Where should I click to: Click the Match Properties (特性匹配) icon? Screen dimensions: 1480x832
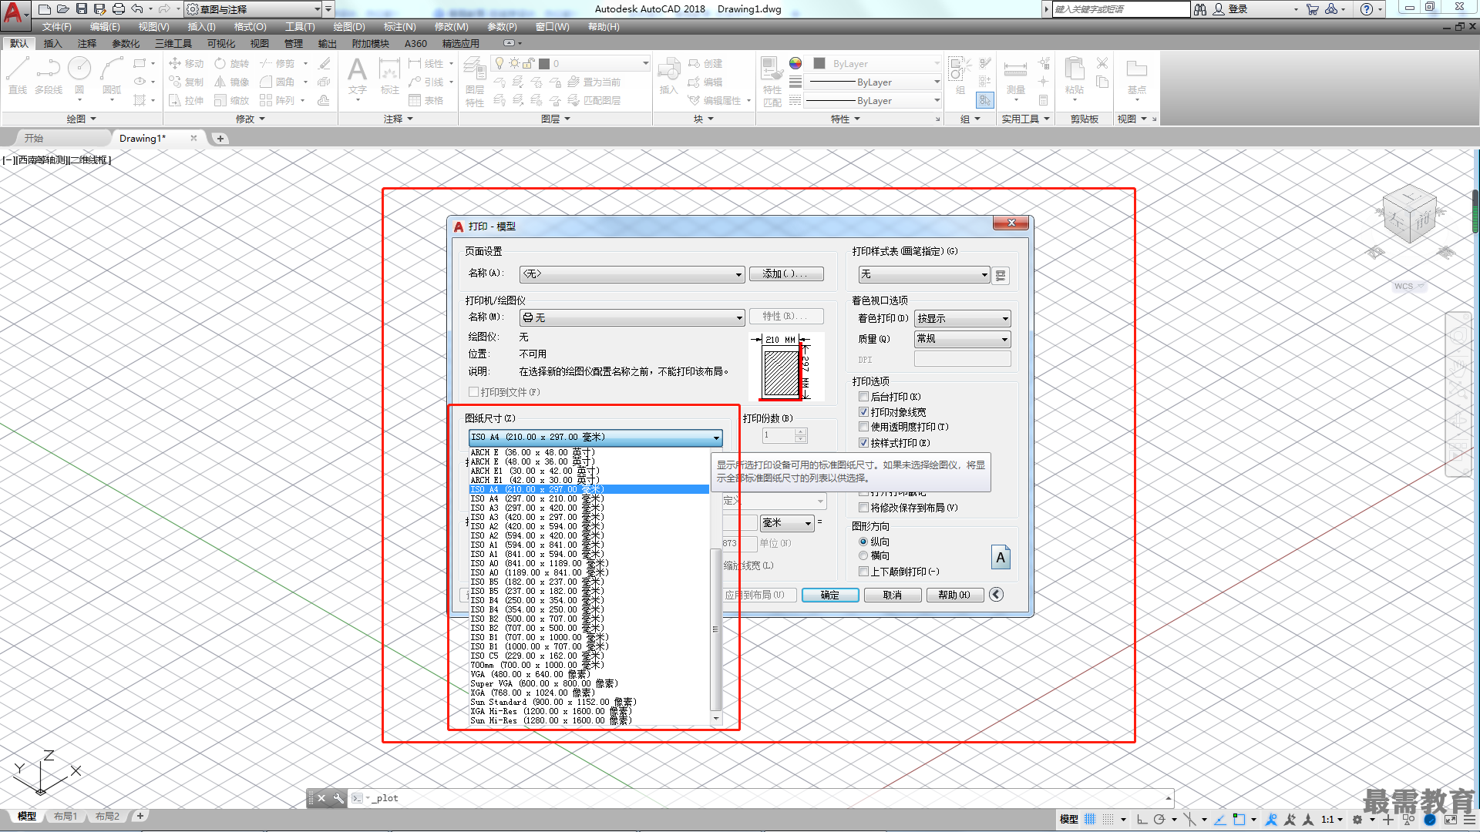click(772, 81)
